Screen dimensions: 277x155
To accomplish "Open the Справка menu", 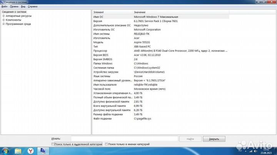I will (33, 7).
